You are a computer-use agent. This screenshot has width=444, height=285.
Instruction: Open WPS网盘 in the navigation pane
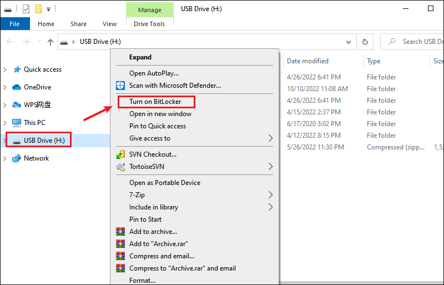pyautogui.click(x=37, y=104)
